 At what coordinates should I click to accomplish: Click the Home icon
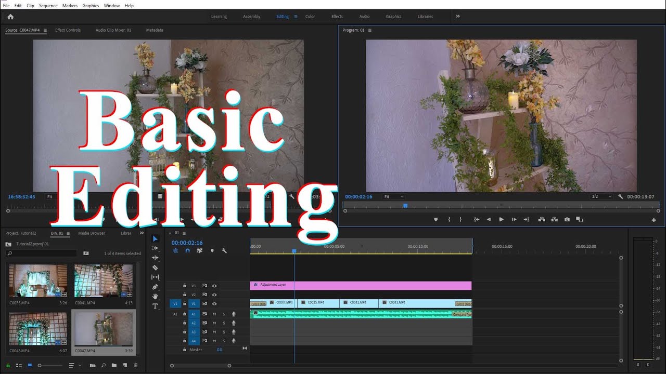click(10, 17)
